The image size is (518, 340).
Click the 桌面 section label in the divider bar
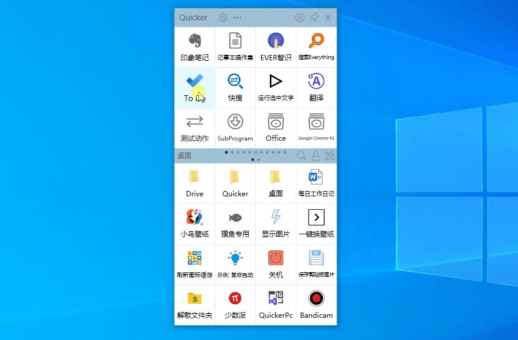click(x=184, y=155)
